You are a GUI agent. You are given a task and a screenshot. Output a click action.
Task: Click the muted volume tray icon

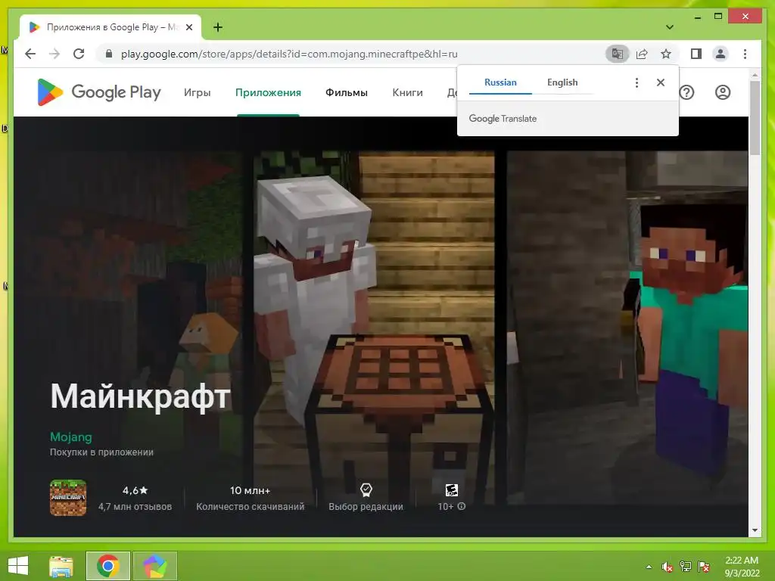tap(668, 567)
